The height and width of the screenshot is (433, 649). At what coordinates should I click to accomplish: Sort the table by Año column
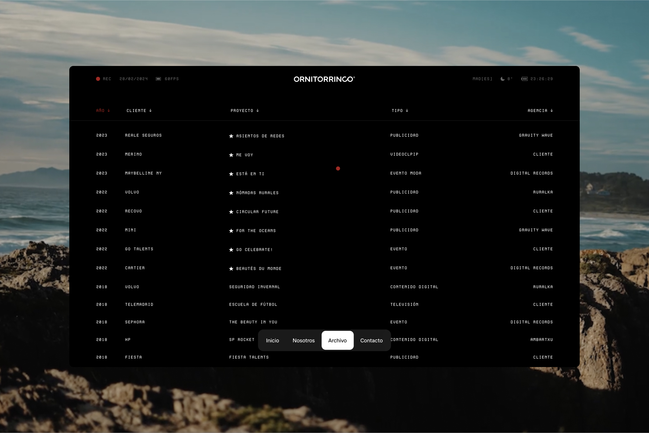click(x=103, y=111)
